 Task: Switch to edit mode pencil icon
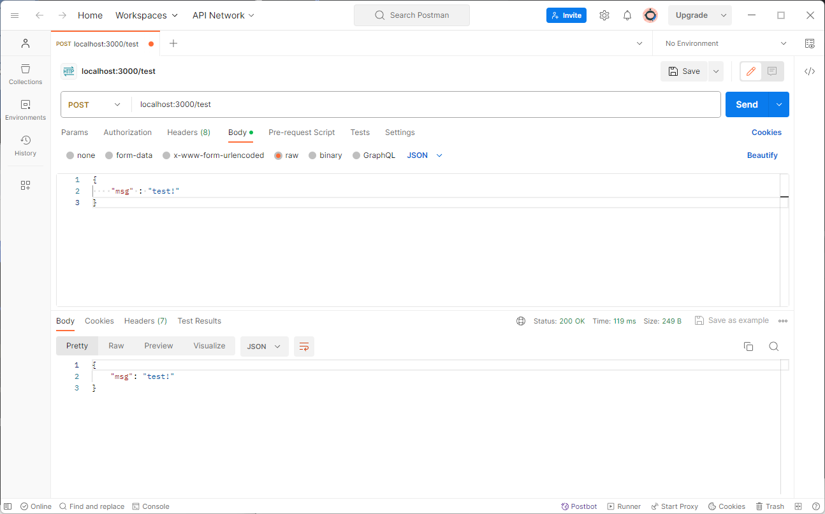(x=751, y=71)
